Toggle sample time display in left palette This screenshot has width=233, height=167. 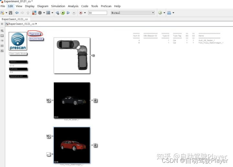[2, 41]
